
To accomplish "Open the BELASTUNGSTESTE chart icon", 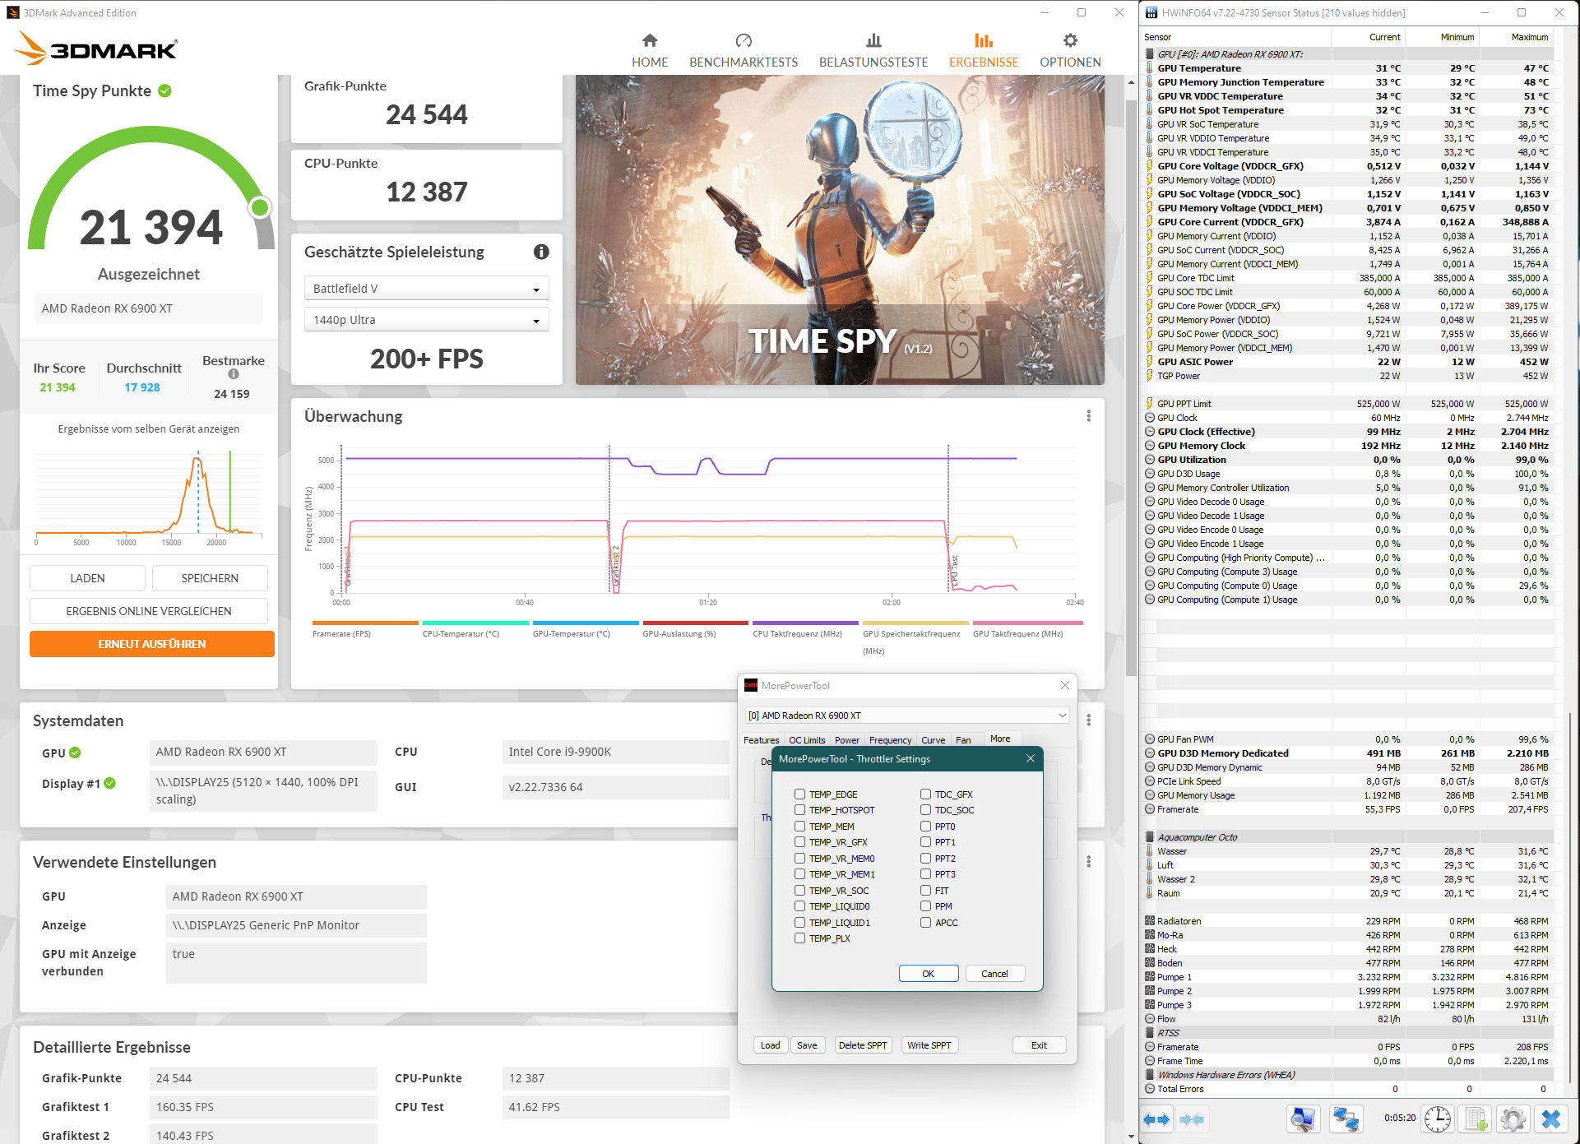I will click(873, 40).
